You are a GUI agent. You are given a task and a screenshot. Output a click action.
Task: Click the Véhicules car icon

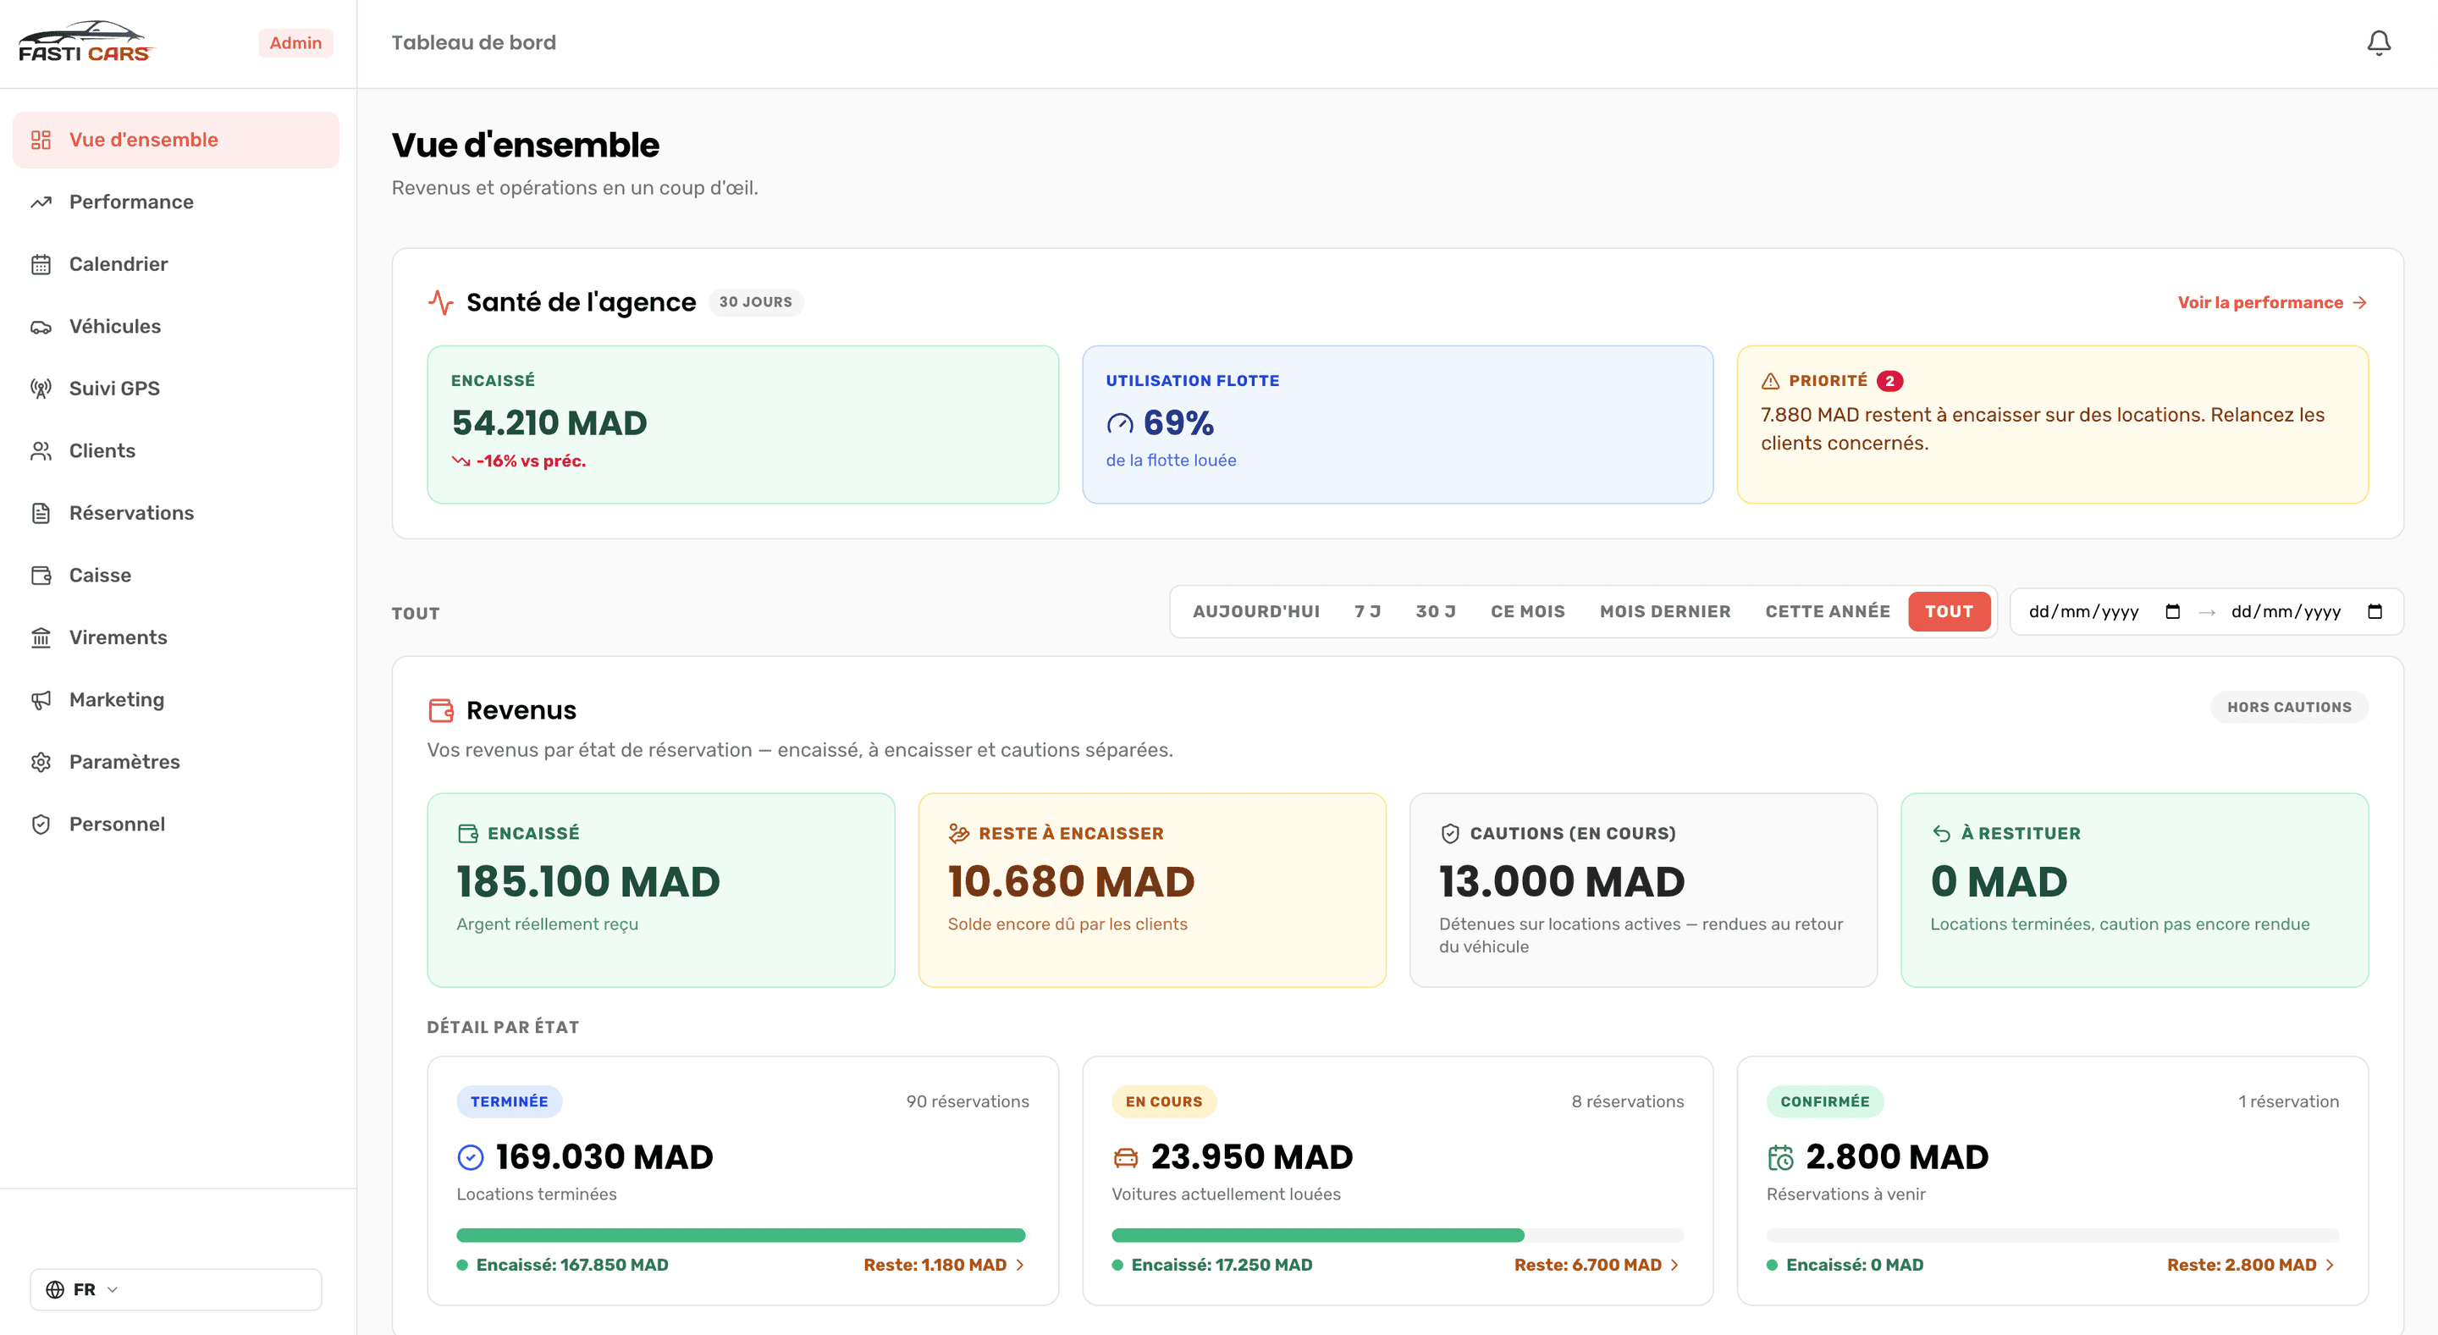[41, 328]
